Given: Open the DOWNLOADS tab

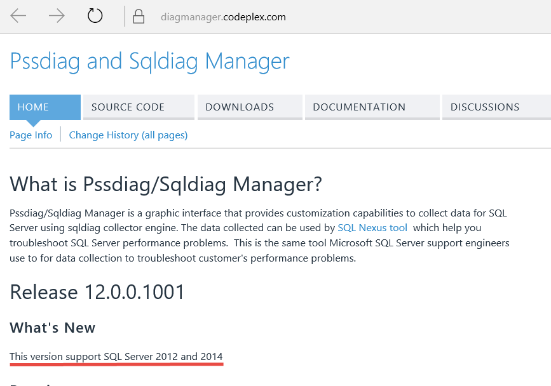Looking at the screenshot, I should (250, 107).
